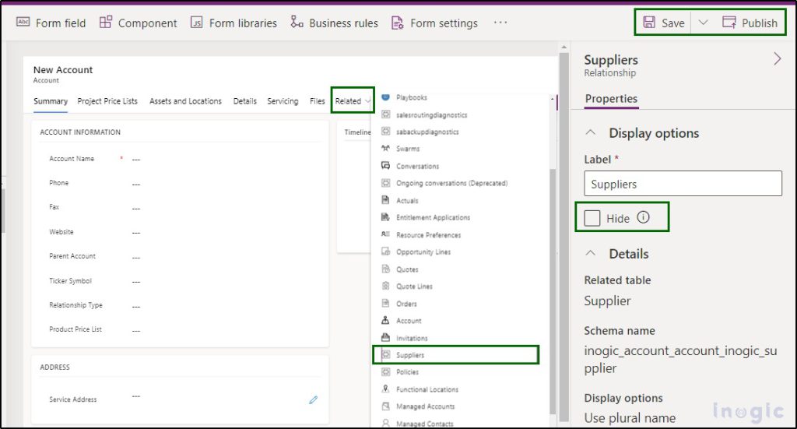This screenshot has height=429, width=797.
Task: Switch to the Project Price Lists tab
Action: (x=107, y=101)
